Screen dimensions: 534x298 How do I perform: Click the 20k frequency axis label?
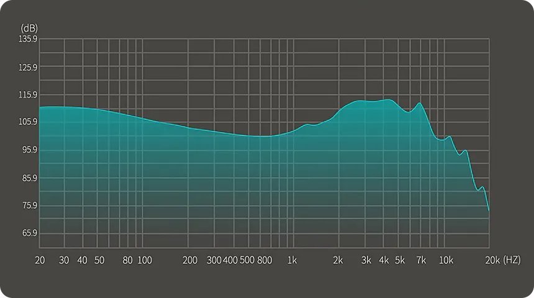pos(492,260)
